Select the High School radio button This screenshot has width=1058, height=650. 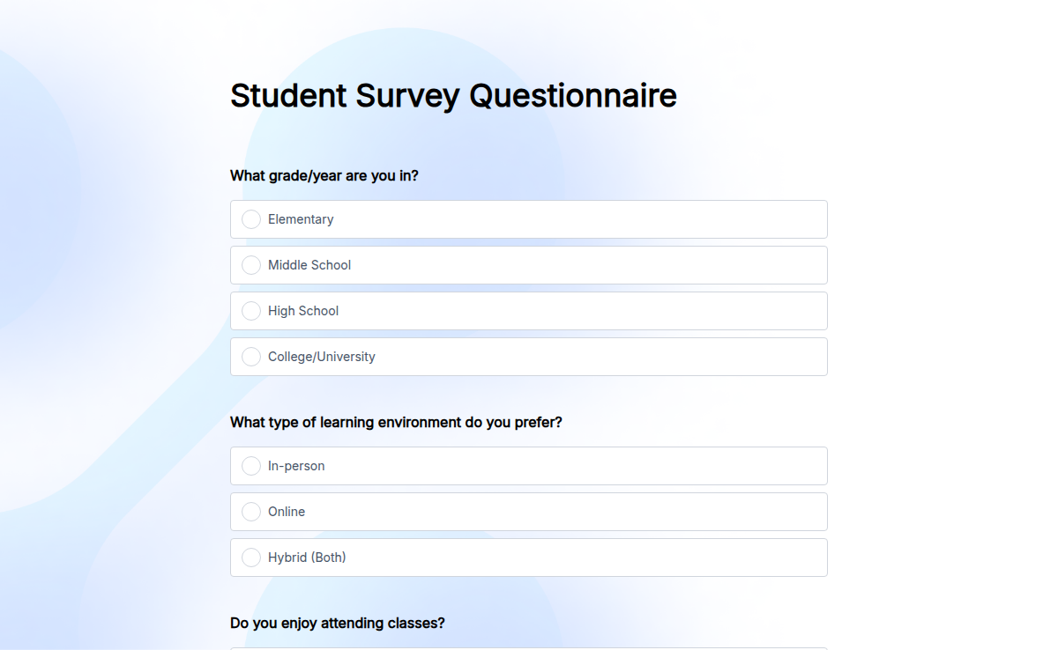[251, 311]
